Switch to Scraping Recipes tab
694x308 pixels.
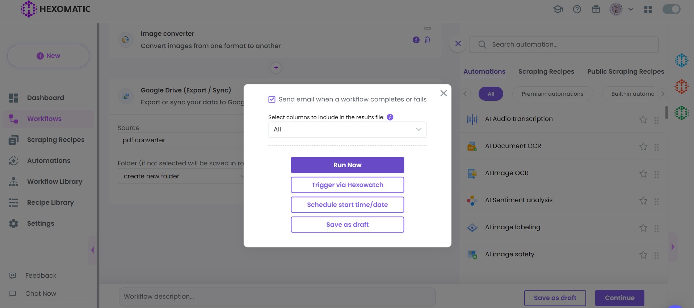click(x=546, y=71)
